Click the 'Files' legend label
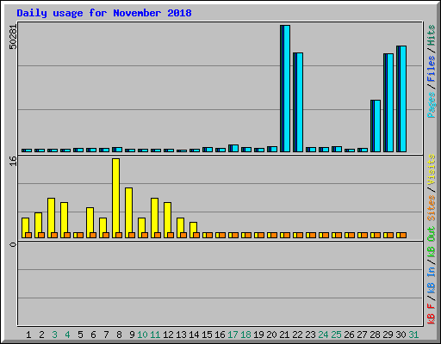 (431, 69)
